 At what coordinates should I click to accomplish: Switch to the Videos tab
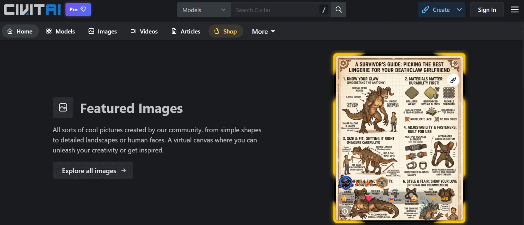pos(144,31)
